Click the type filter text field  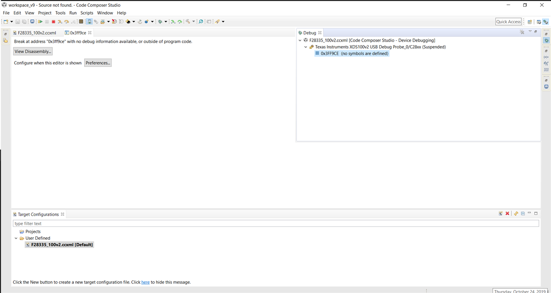276,224
